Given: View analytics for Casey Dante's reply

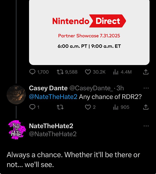Looking at the screenshot, I should [116, 107].
